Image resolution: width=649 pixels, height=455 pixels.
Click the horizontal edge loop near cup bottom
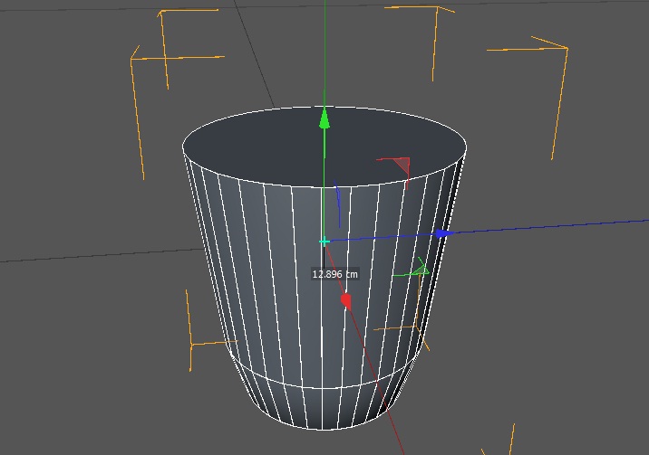point(323,387)
